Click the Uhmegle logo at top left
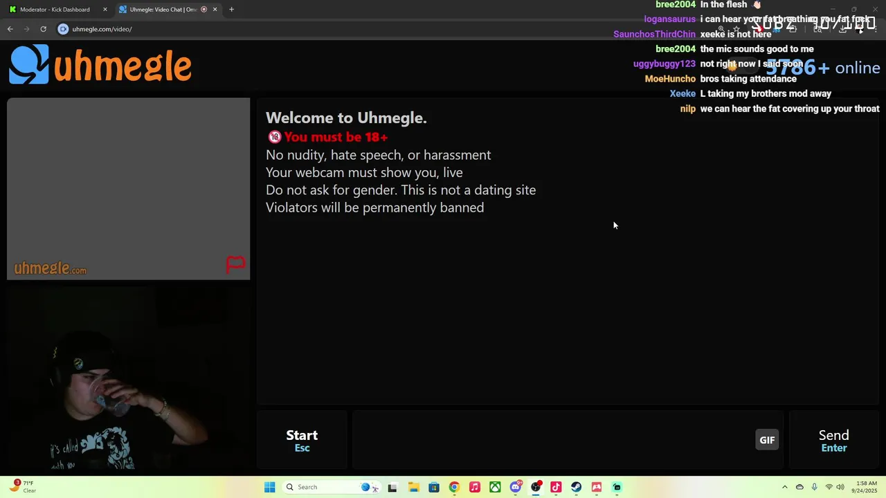The height and width of the screenshot is (498, 886). 100,65
